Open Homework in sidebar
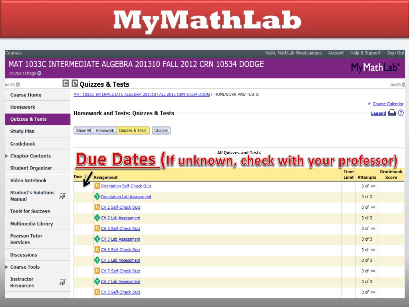409x307 pixels. pos(38,107)
